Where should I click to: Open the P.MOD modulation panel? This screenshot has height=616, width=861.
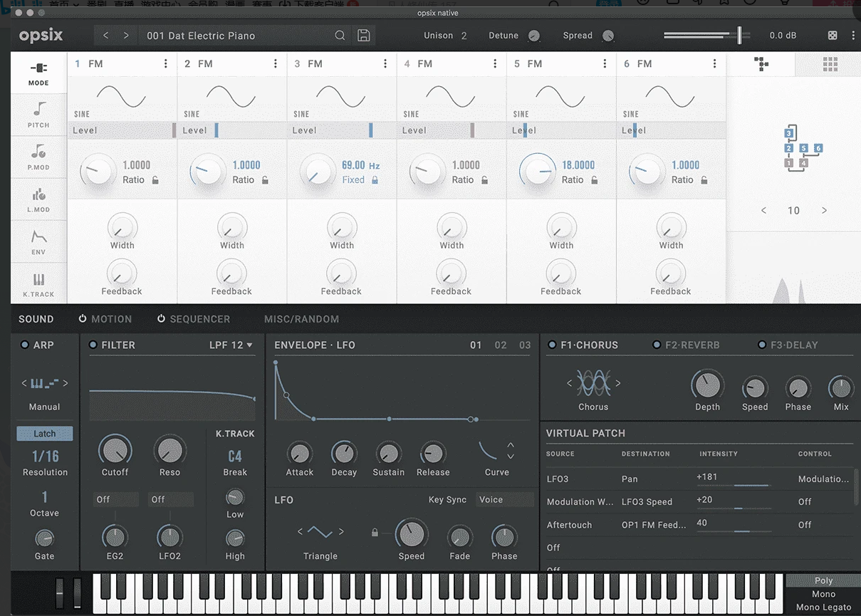pos(38,157)
